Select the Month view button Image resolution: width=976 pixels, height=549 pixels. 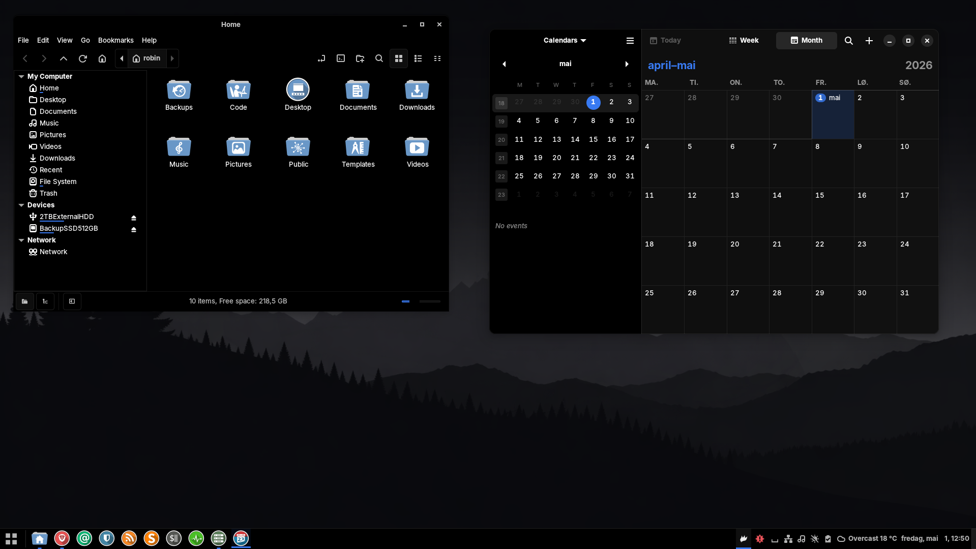807,41
